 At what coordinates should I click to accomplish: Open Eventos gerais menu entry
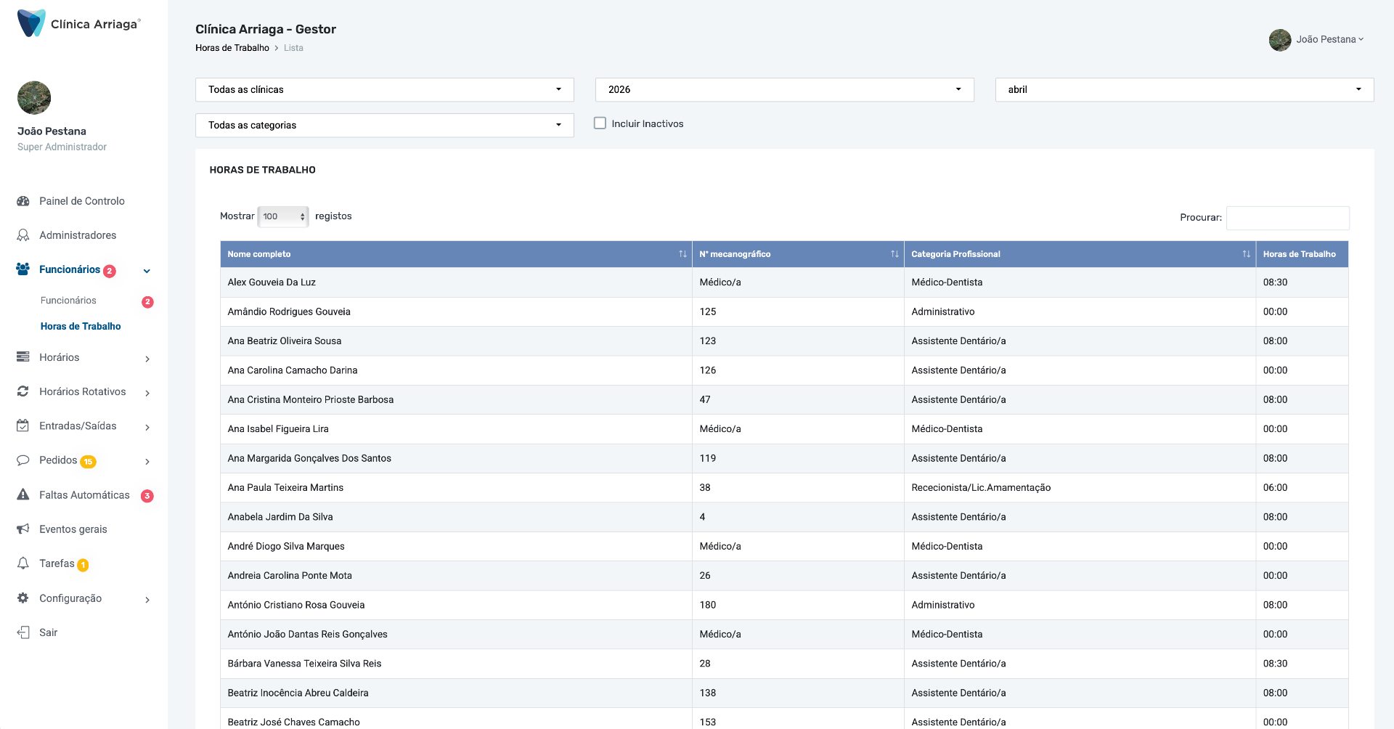[73, 529]
